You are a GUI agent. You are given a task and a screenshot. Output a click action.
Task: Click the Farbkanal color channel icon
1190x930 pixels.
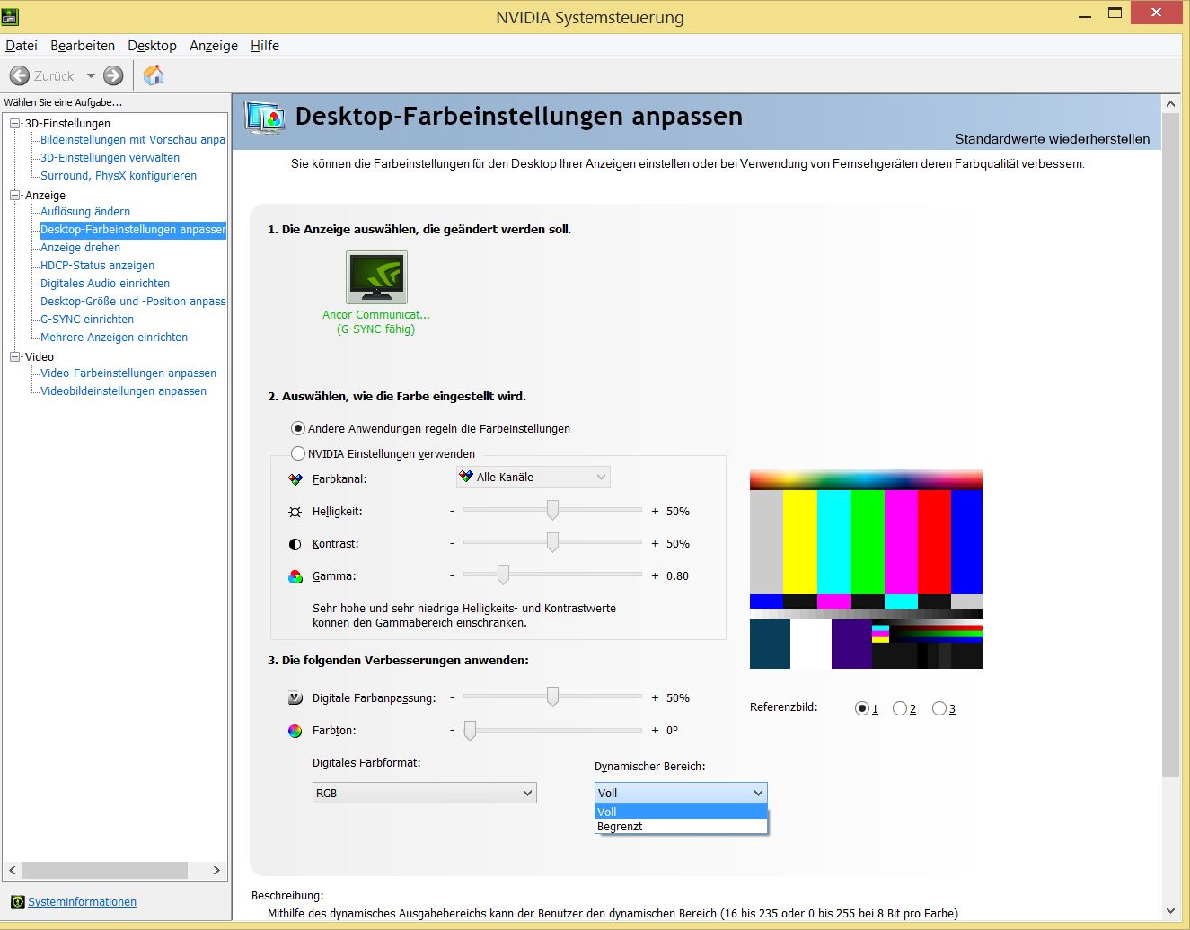[295, 479]
